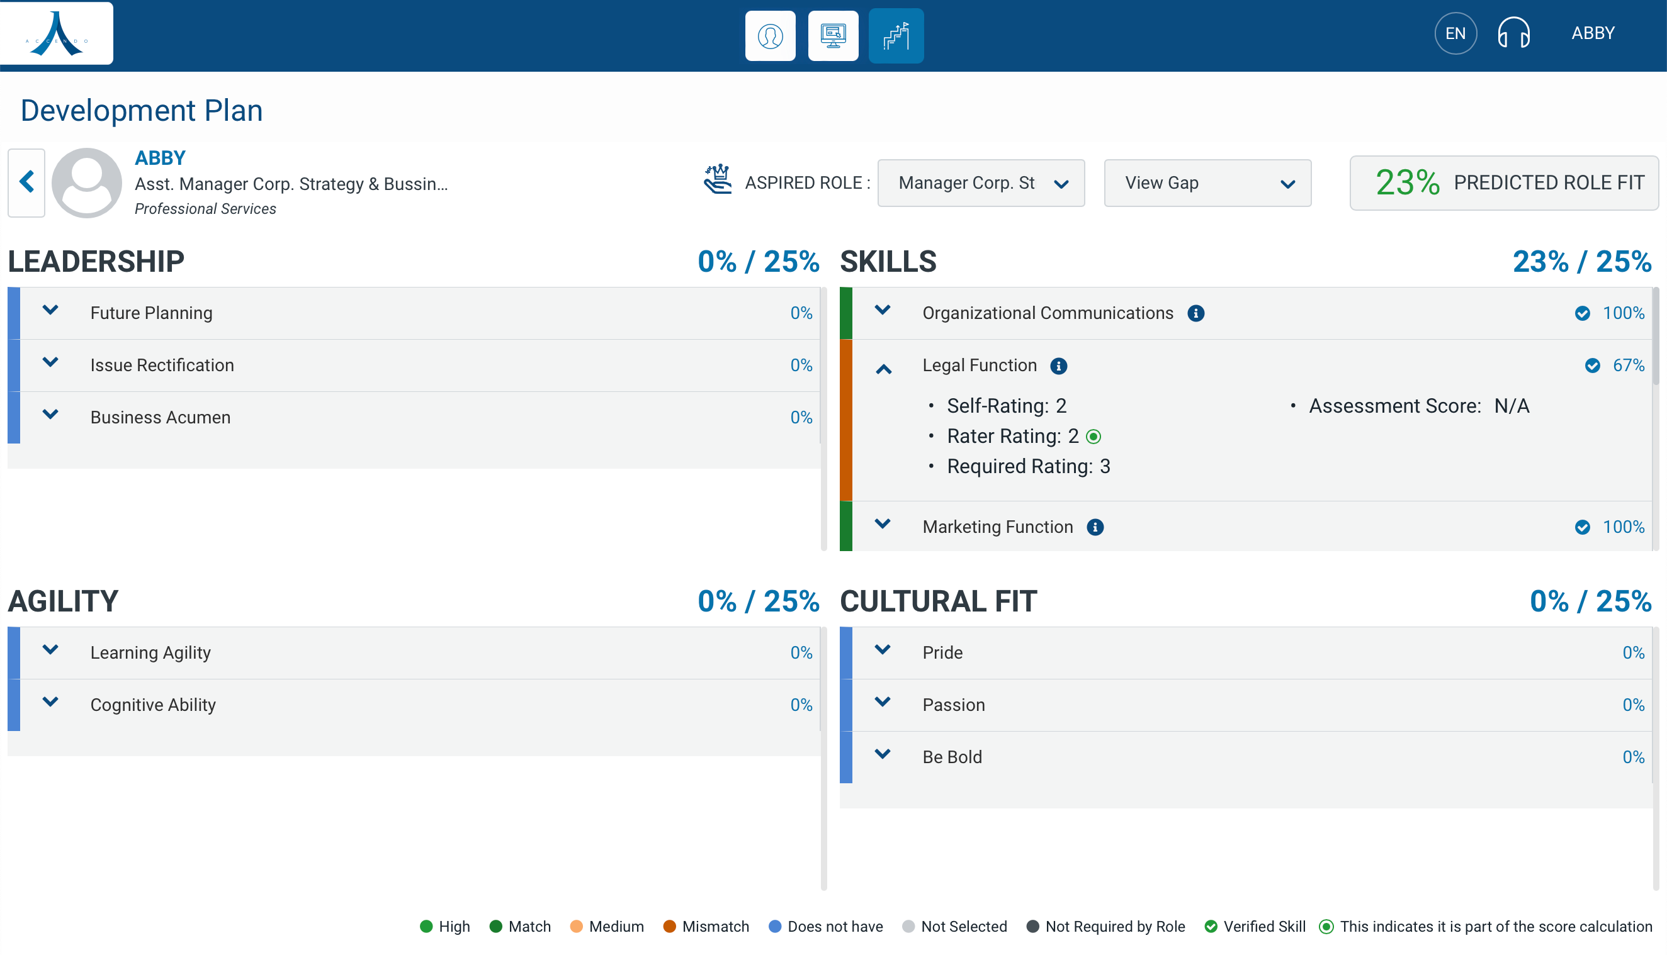Viewport: 1667px width, 955px height.
Task: Click the headset support icon
Action: [1513, 33]
